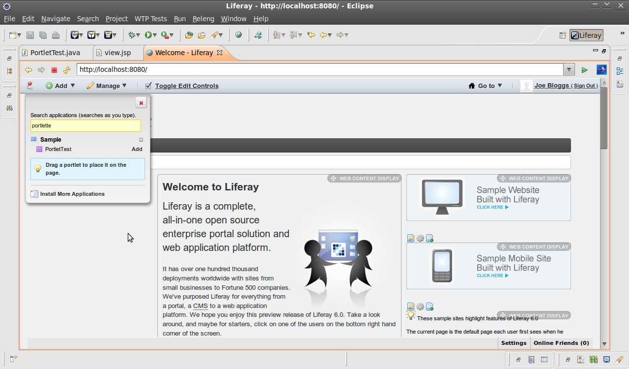Click the browser URL address field
This screenshot has width=629, height=369.
click(x=320, y=70)
